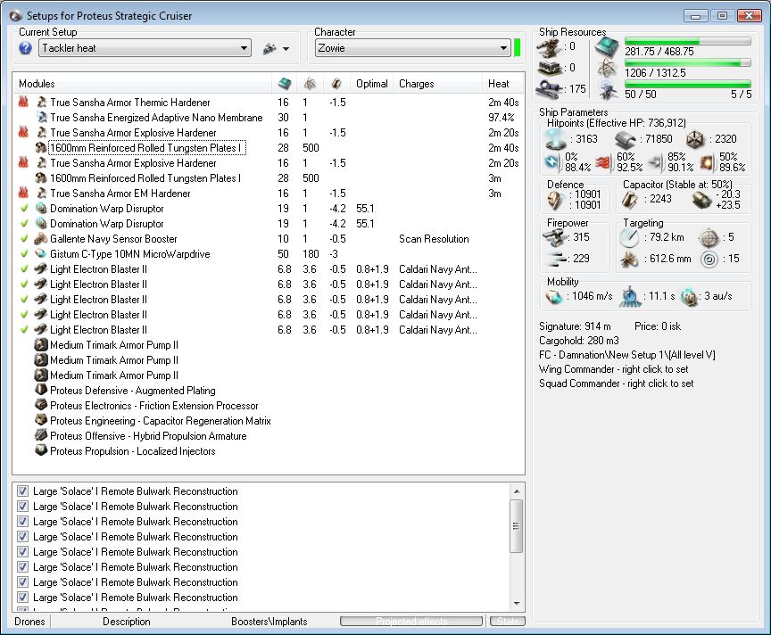Click the capacitor usage column header icon
Viewport: 771px width, 635px height.
tap(336, 84)
